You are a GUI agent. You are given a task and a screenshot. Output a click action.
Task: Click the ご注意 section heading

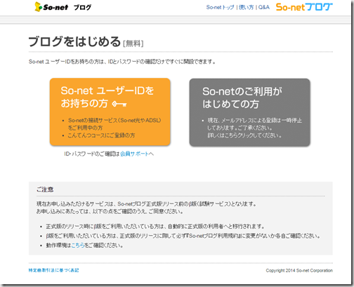click(45, 189)
